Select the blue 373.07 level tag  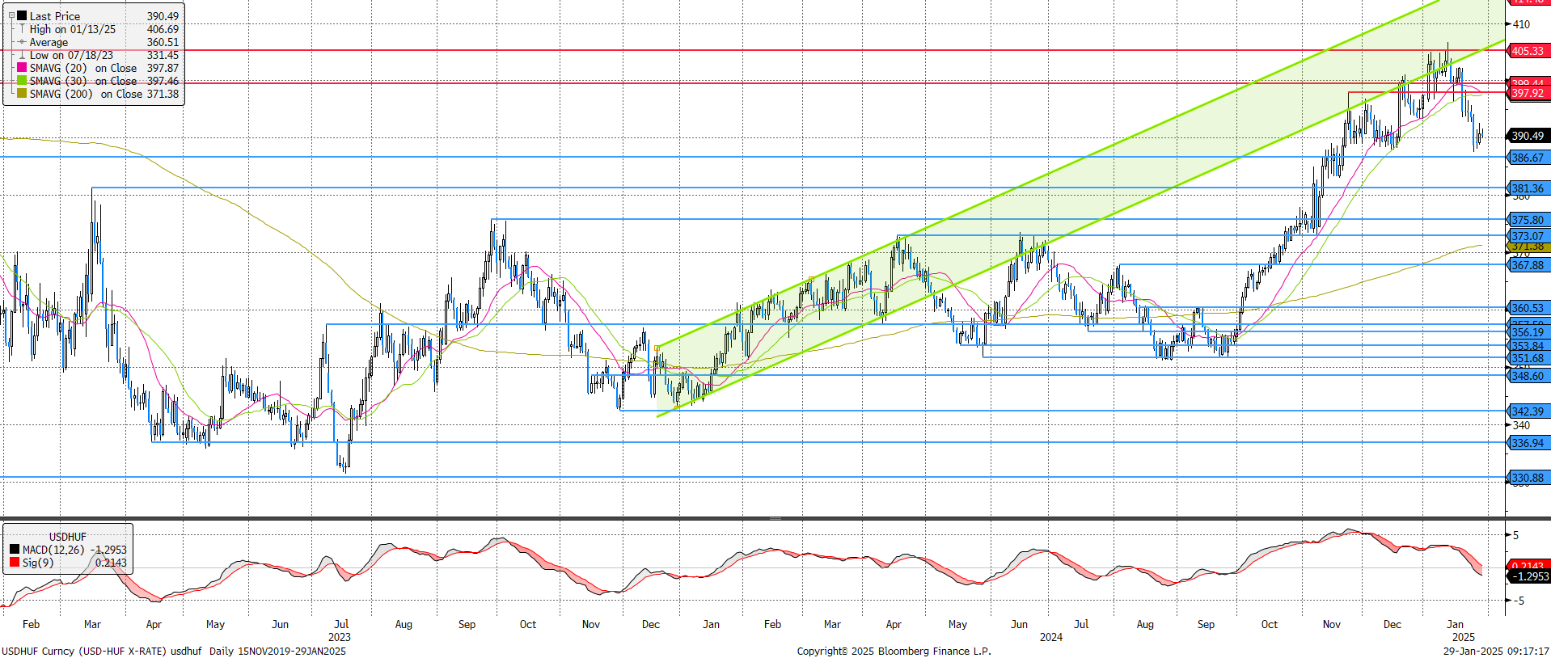(x=1528, y=236)
